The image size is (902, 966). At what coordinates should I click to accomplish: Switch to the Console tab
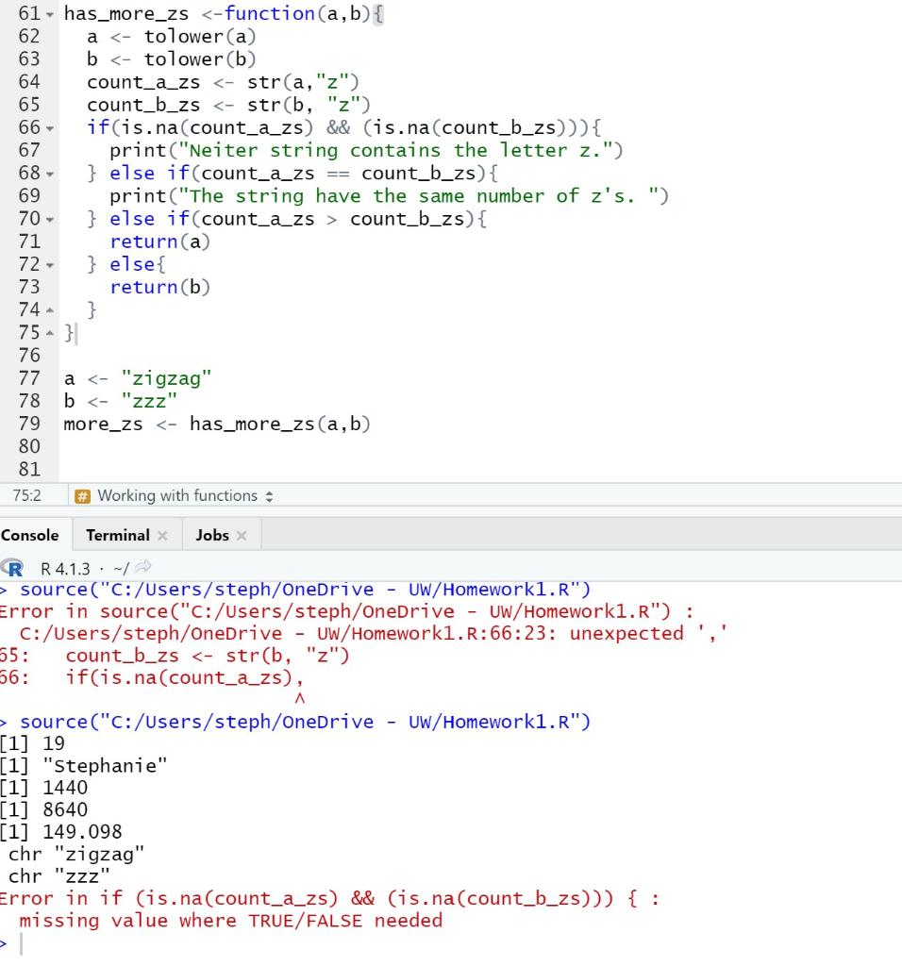[x=30, y=536]
